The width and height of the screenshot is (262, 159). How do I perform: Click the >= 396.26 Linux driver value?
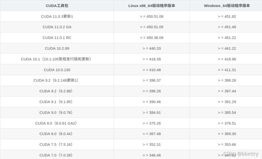[152, 91]
